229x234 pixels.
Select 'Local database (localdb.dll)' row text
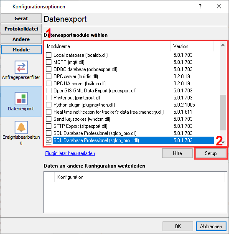pyautogui.click(x=81, y=55)
